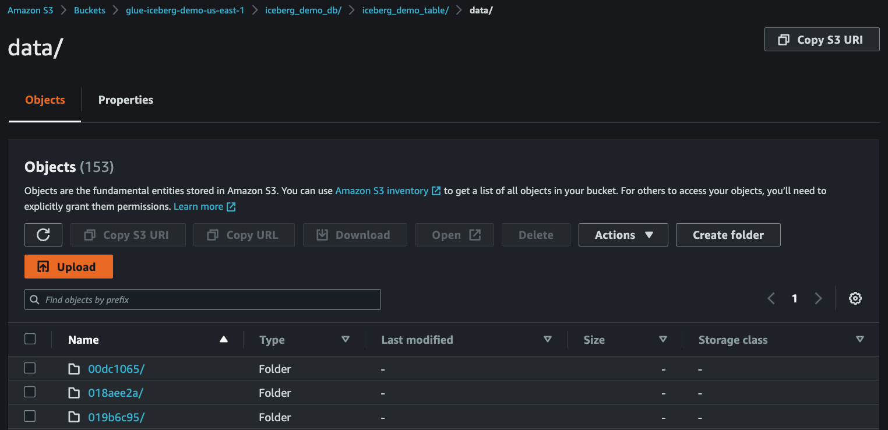
Task: Click the Name column header text
Action: [83, 340]
